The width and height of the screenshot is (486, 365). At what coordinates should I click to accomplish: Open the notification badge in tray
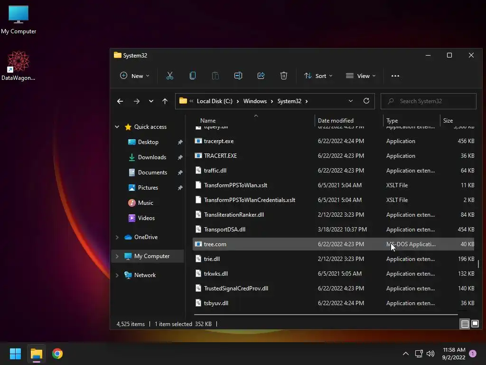(x=473, y=354)
